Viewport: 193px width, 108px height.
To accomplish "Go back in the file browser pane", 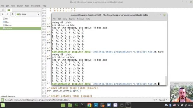I will (3, 14).
